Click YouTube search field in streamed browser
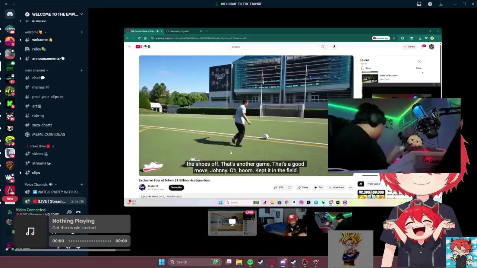Screen dimensions: 477x268 [274, 47]
